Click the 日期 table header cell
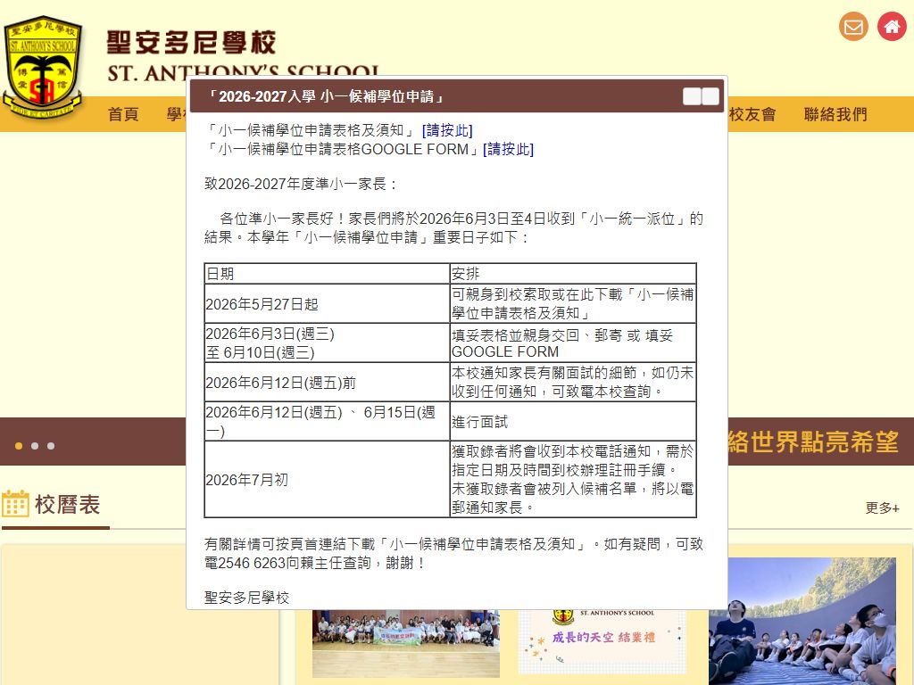 [327, 274]
